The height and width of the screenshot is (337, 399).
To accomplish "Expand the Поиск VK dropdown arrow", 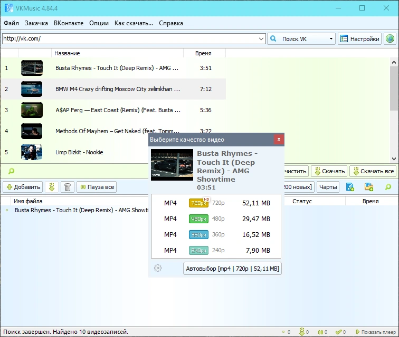I will (x=331, y=39).
